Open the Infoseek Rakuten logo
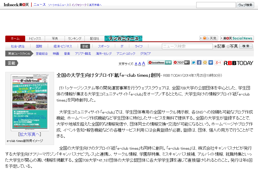Viewport: 258px width, 171px height. [16, 5]
